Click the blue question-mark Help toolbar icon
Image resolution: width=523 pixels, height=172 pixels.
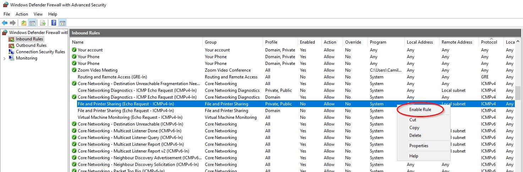[x=54, y=23]
